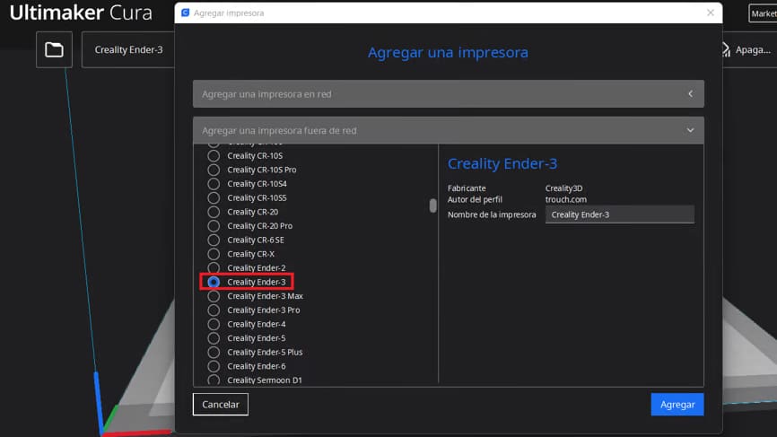The image size is (777, 437).
Task: Open the Marketplace button
Action: 763,13
